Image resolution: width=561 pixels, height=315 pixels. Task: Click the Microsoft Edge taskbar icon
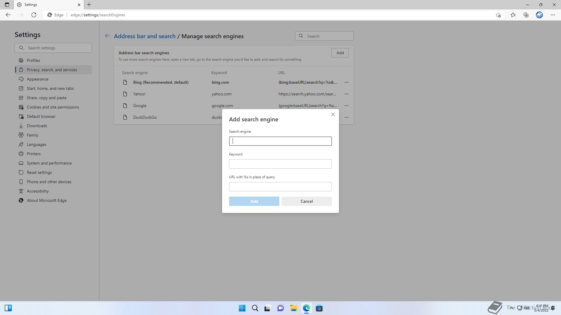point(306,308)
